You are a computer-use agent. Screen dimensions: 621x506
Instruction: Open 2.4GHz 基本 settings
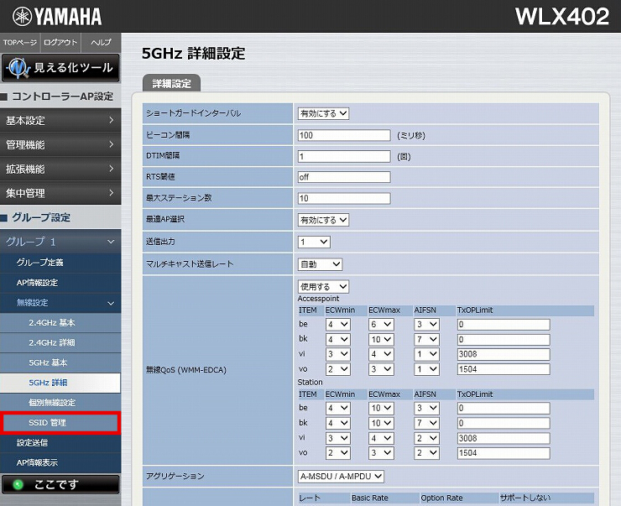60,323
